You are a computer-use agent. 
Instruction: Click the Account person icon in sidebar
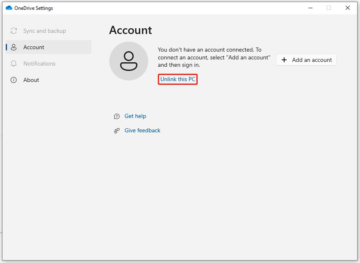(x=14, y=47)
